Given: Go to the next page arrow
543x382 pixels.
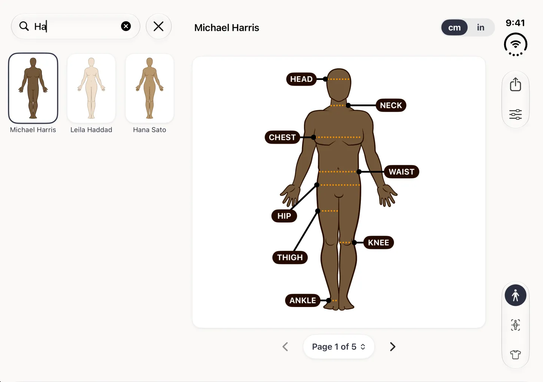Looking at the screenshot, I should pyautogui.click(x=393, y=347).
